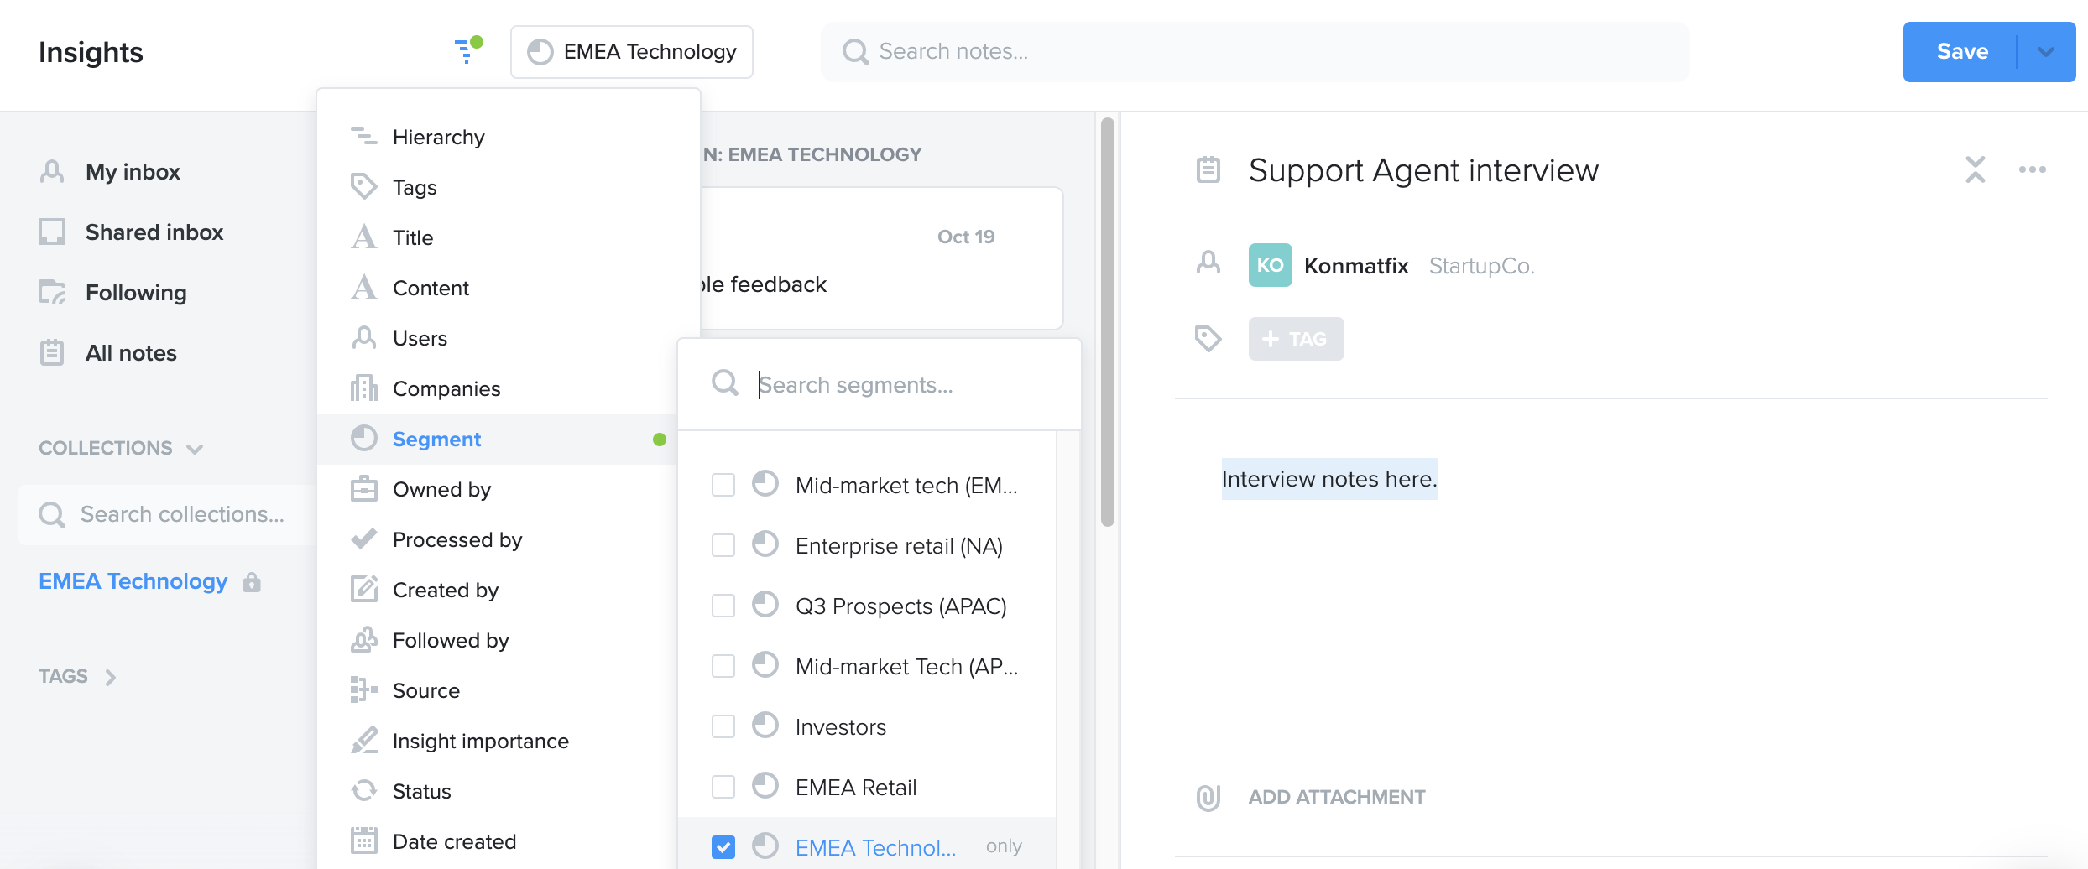
Task: Click the 'Interview notes here.' text
Action: [x=1329, y=479]
